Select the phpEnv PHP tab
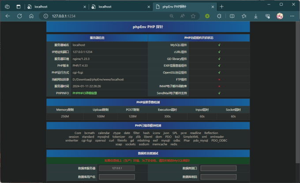Viewport: 300px width, 183px height. [184, 7]
